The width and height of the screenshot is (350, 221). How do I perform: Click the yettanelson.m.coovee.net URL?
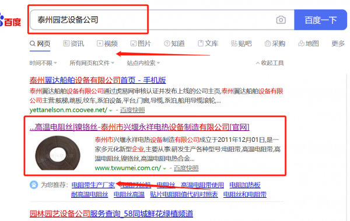click(68, 110)
